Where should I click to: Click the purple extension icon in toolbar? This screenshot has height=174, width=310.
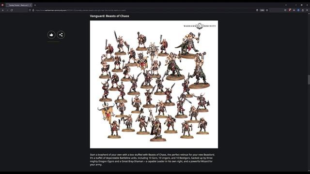click(294, 10)
